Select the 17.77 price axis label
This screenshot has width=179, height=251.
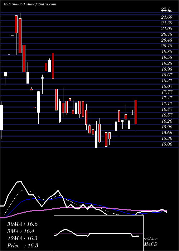point(167,92)
